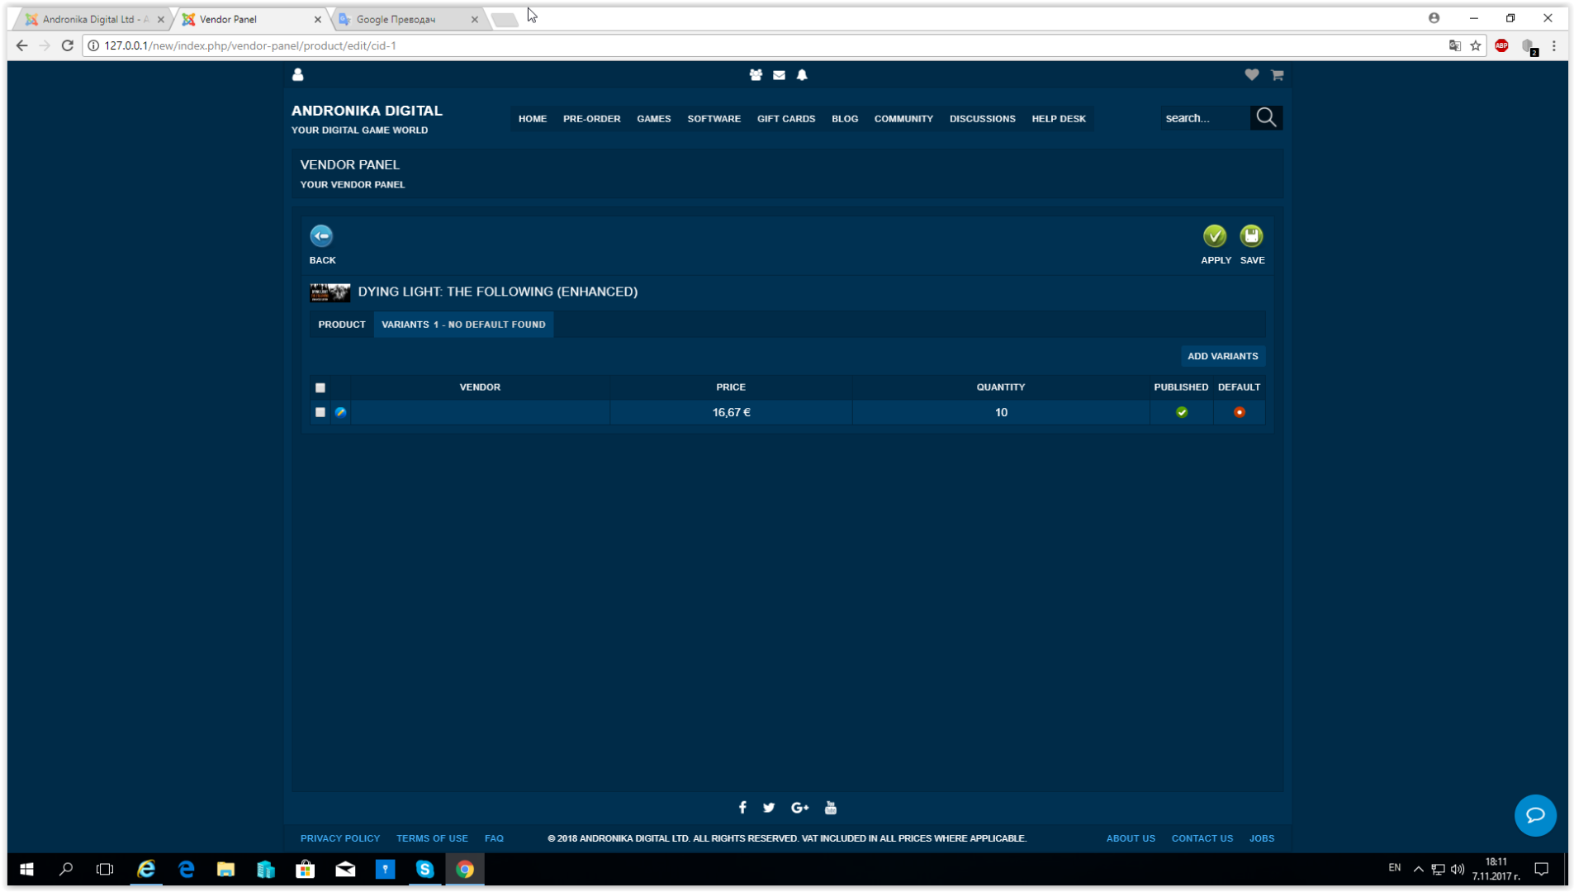Click the variant edit pencil icon
Image resolution: width=1574 pixels, height=892 pixels.
click(341, 412)
